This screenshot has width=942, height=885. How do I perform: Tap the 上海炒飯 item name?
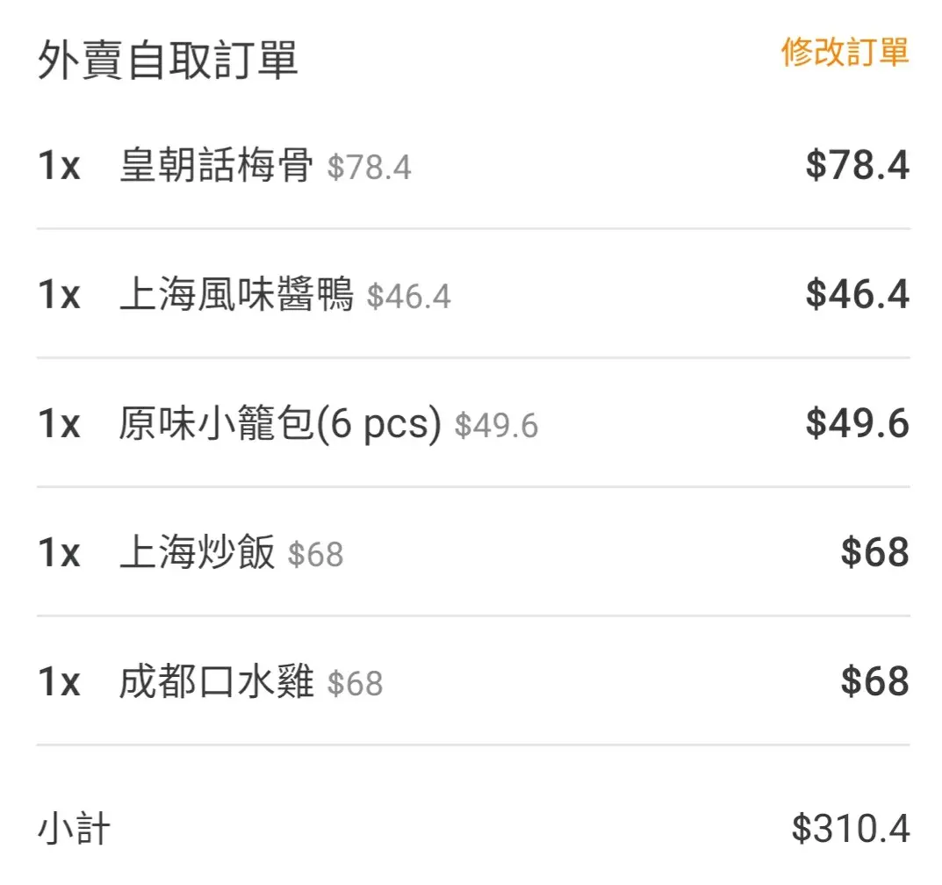coord(197,552)
